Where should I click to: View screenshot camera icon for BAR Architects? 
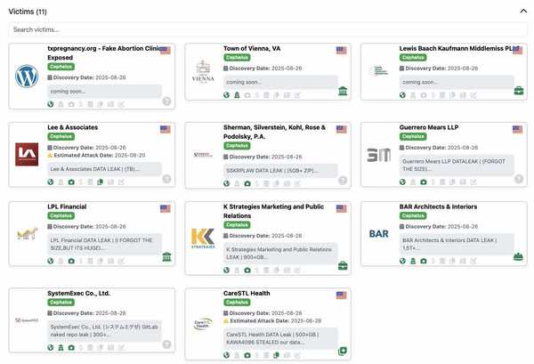[424, 261]
